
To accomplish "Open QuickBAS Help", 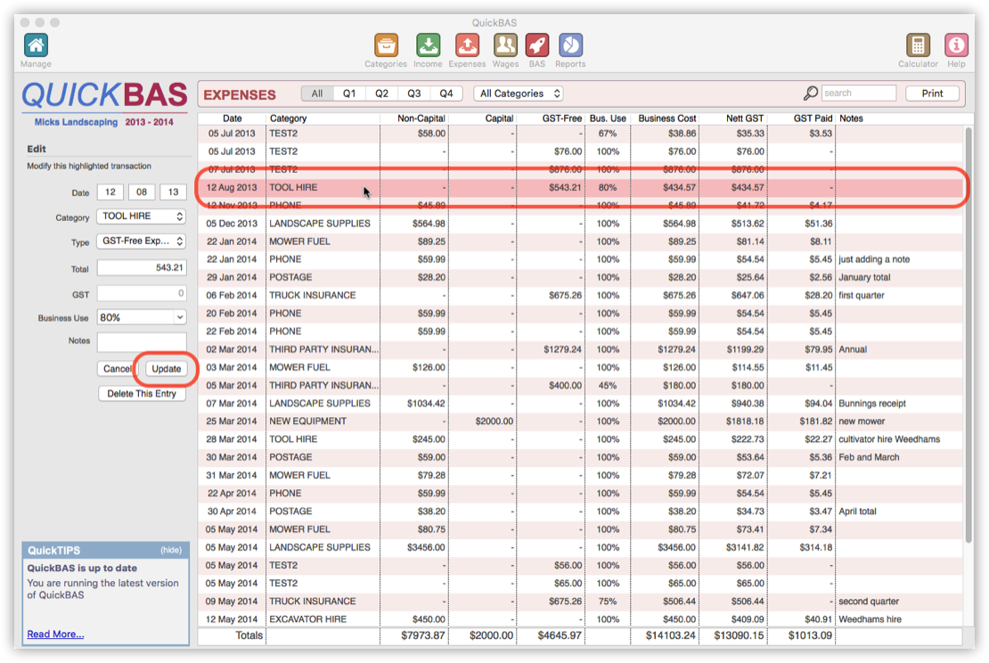I will point(956,44).
